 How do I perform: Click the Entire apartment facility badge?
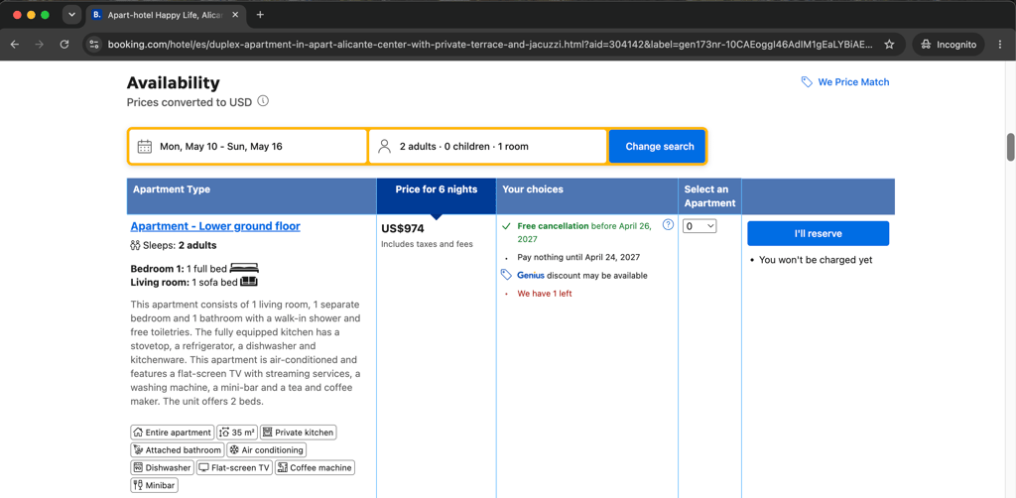pos(172,433)
